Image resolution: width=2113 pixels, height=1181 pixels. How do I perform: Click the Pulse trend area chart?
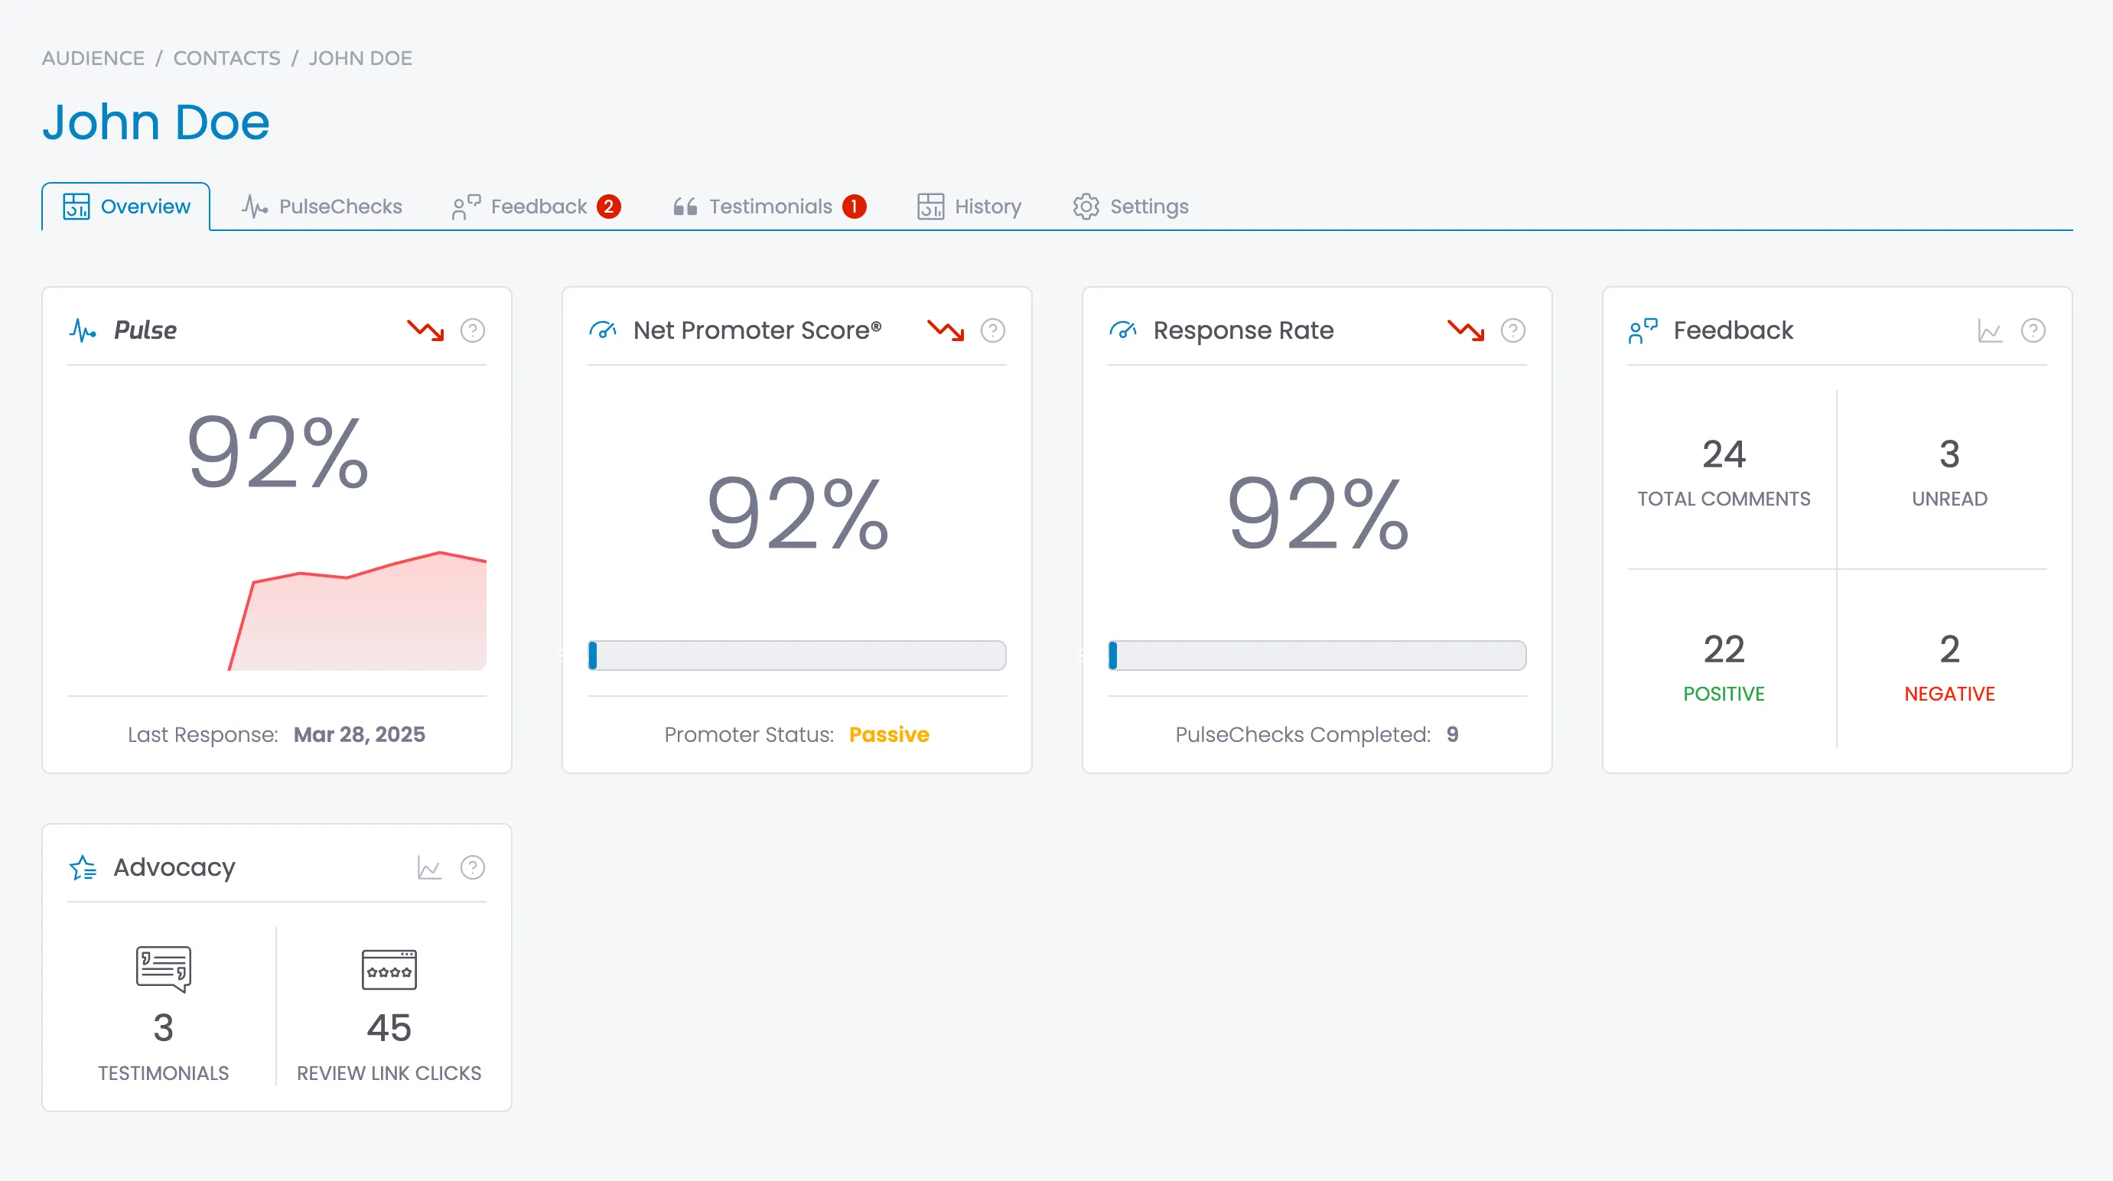(357, 611)
